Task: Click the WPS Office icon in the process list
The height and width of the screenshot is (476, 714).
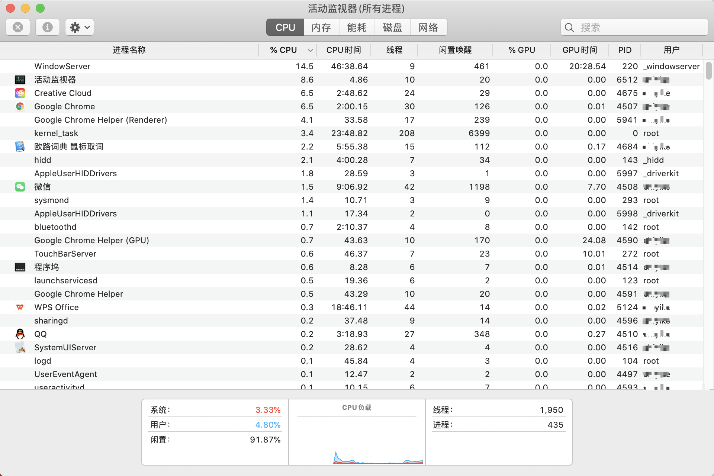Action: click(x=20, y=307)
